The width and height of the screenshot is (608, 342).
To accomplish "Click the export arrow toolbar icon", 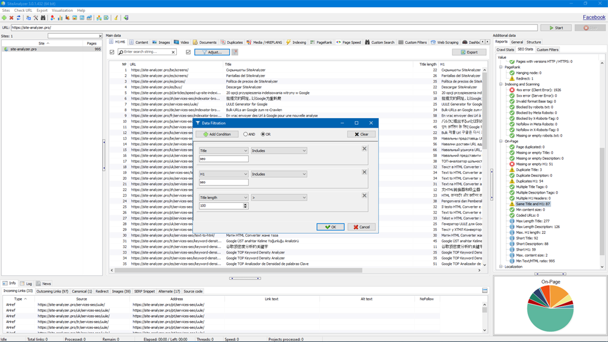I will pyautogui.click(x=106, y=18).
